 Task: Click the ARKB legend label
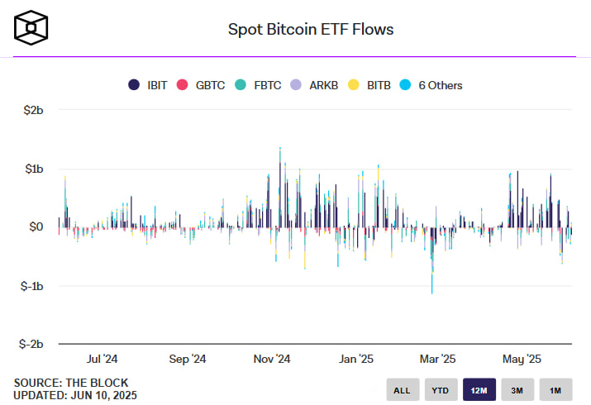pos(324,85)
